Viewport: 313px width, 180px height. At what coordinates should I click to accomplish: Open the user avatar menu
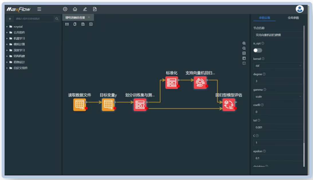(300, 9)
